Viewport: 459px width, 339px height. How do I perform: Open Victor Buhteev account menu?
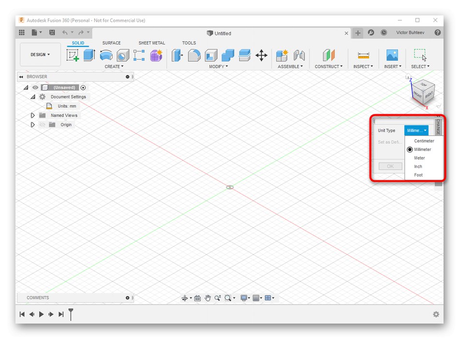click(x=410, y=32)
